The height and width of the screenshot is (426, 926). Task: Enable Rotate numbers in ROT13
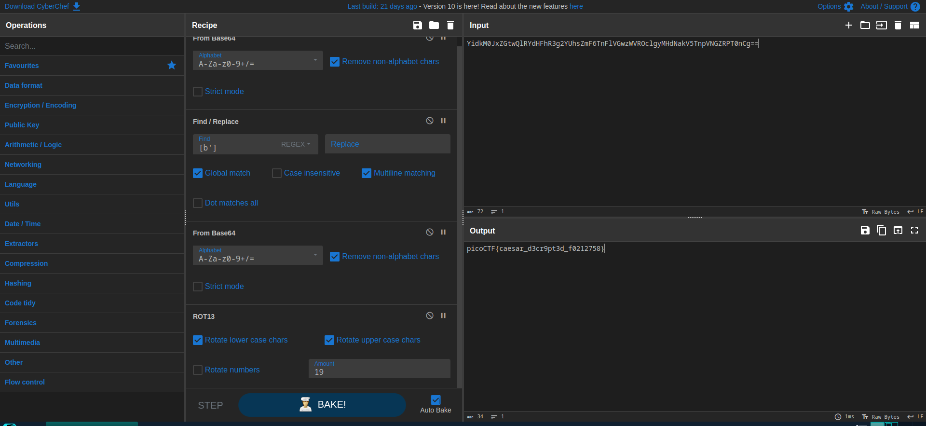coord(198,370)
